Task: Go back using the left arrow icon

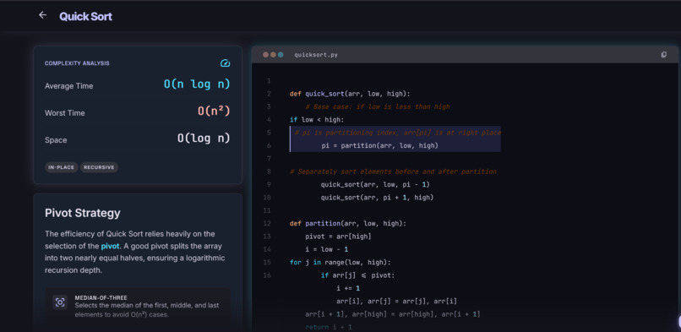Action: pyautogui.click(x=42, y=15)
